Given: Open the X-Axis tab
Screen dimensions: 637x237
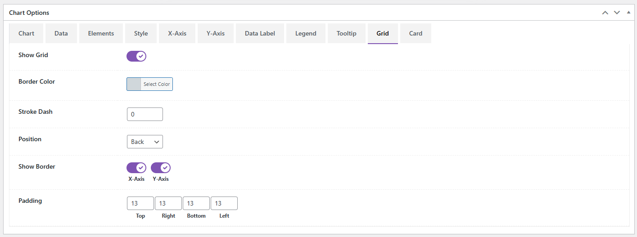Looking at the screenshot, I should click(x=177, y=33).
